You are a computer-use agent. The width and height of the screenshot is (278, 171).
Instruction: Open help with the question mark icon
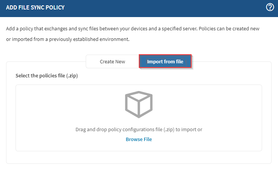coord(270,8)
